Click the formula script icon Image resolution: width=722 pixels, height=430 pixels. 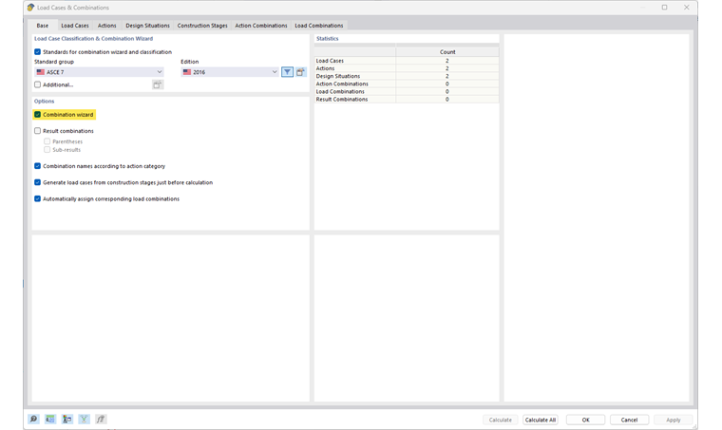[101, 419]
